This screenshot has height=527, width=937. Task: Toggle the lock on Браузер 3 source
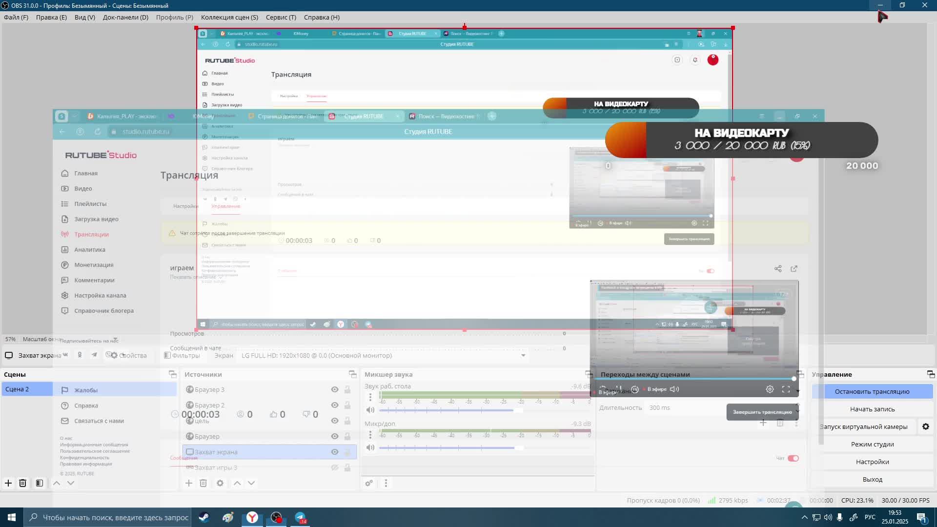click(x=347, y=389)
